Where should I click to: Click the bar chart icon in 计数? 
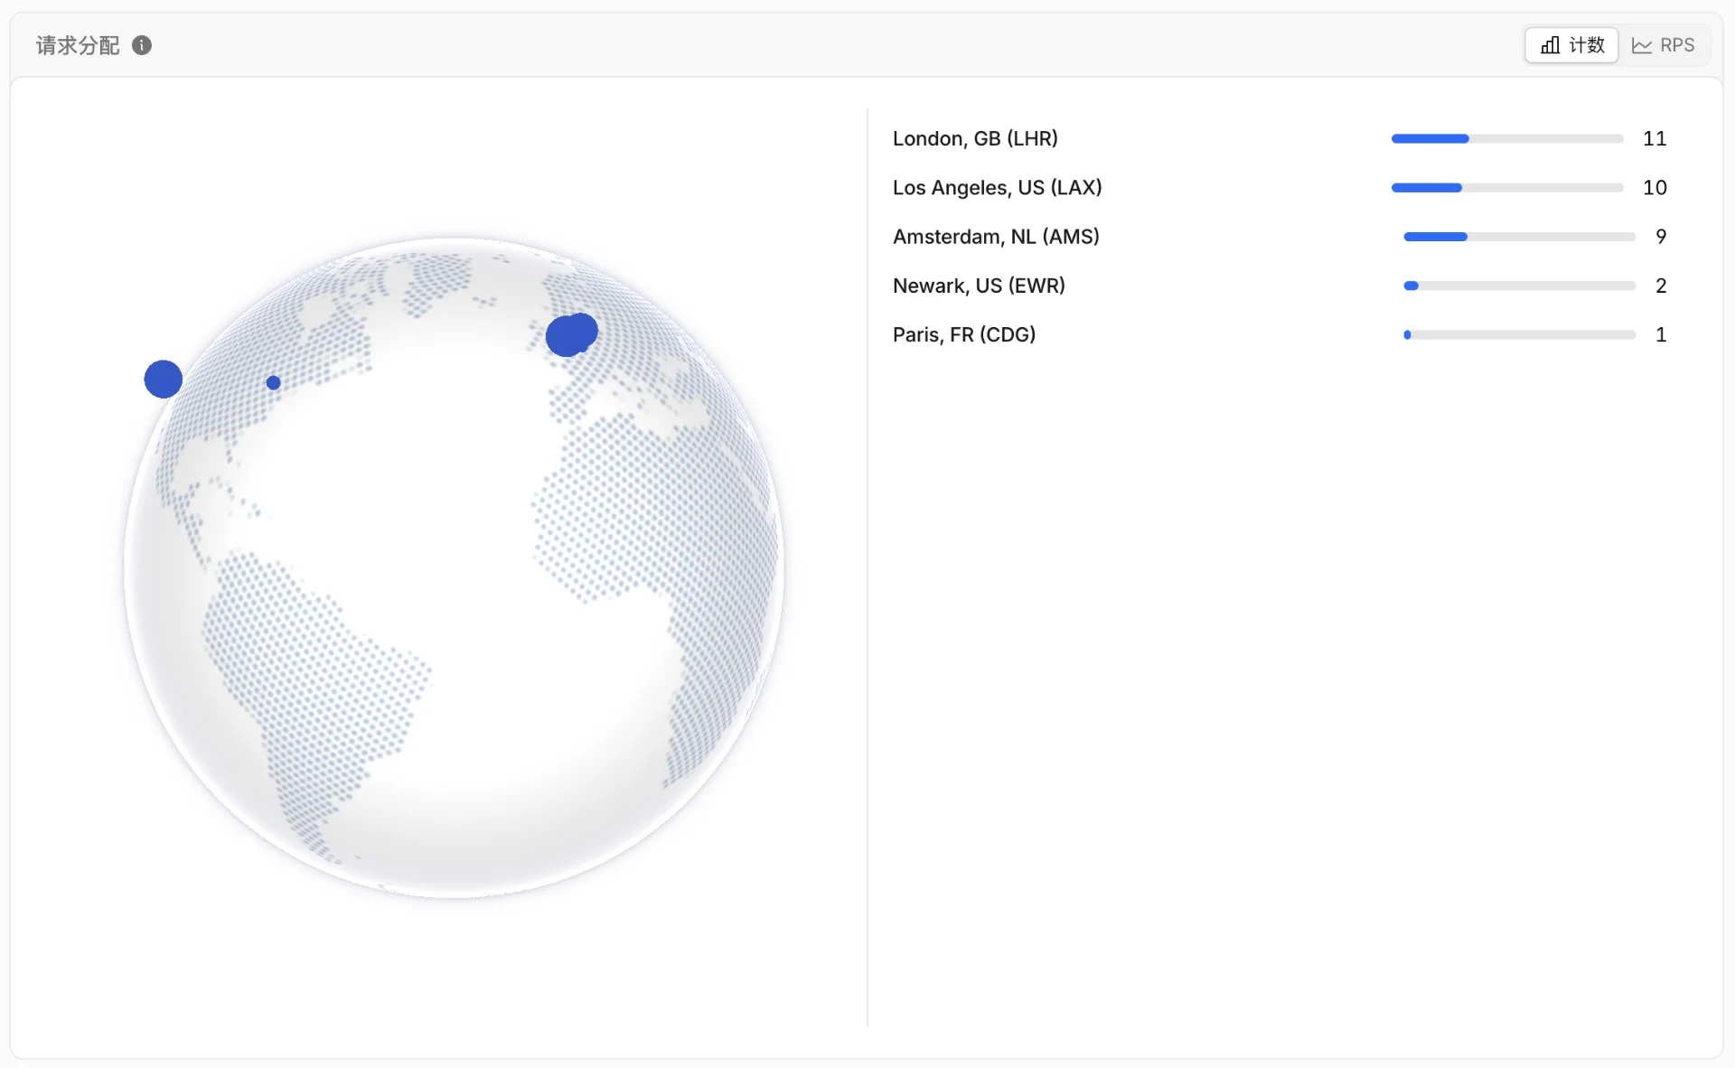(x=1550, y=45)
